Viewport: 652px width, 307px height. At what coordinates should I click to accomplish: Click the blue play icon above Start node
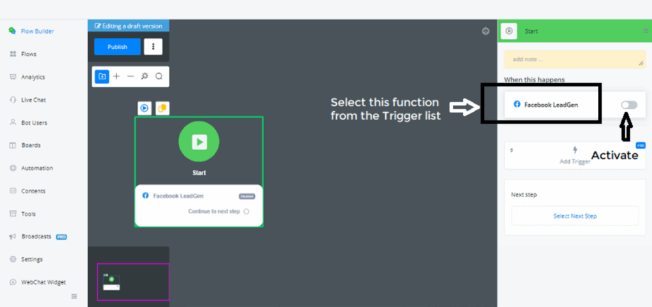pyautogui.click(x=145, y=108)
